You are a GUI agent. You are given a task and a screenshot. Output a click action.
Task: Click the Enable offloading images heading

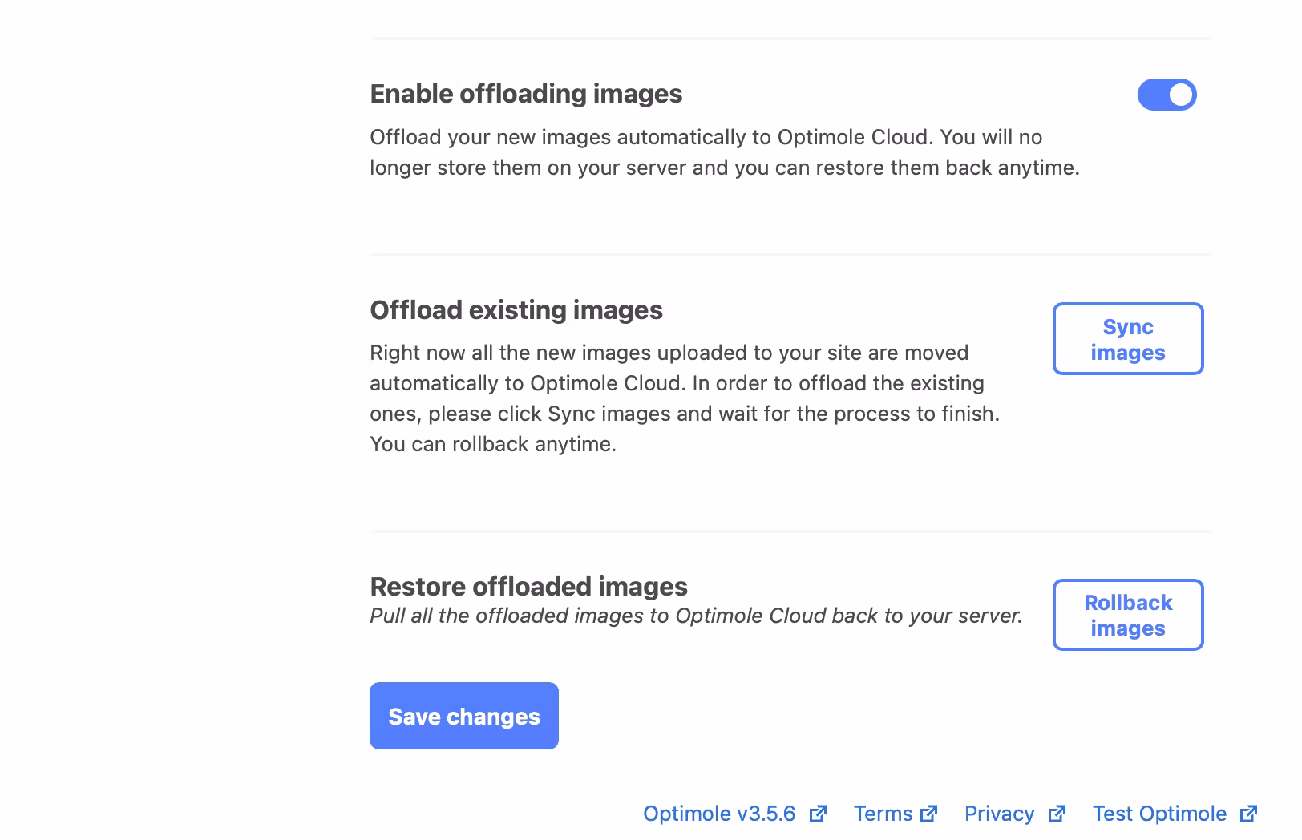point(526,94)
